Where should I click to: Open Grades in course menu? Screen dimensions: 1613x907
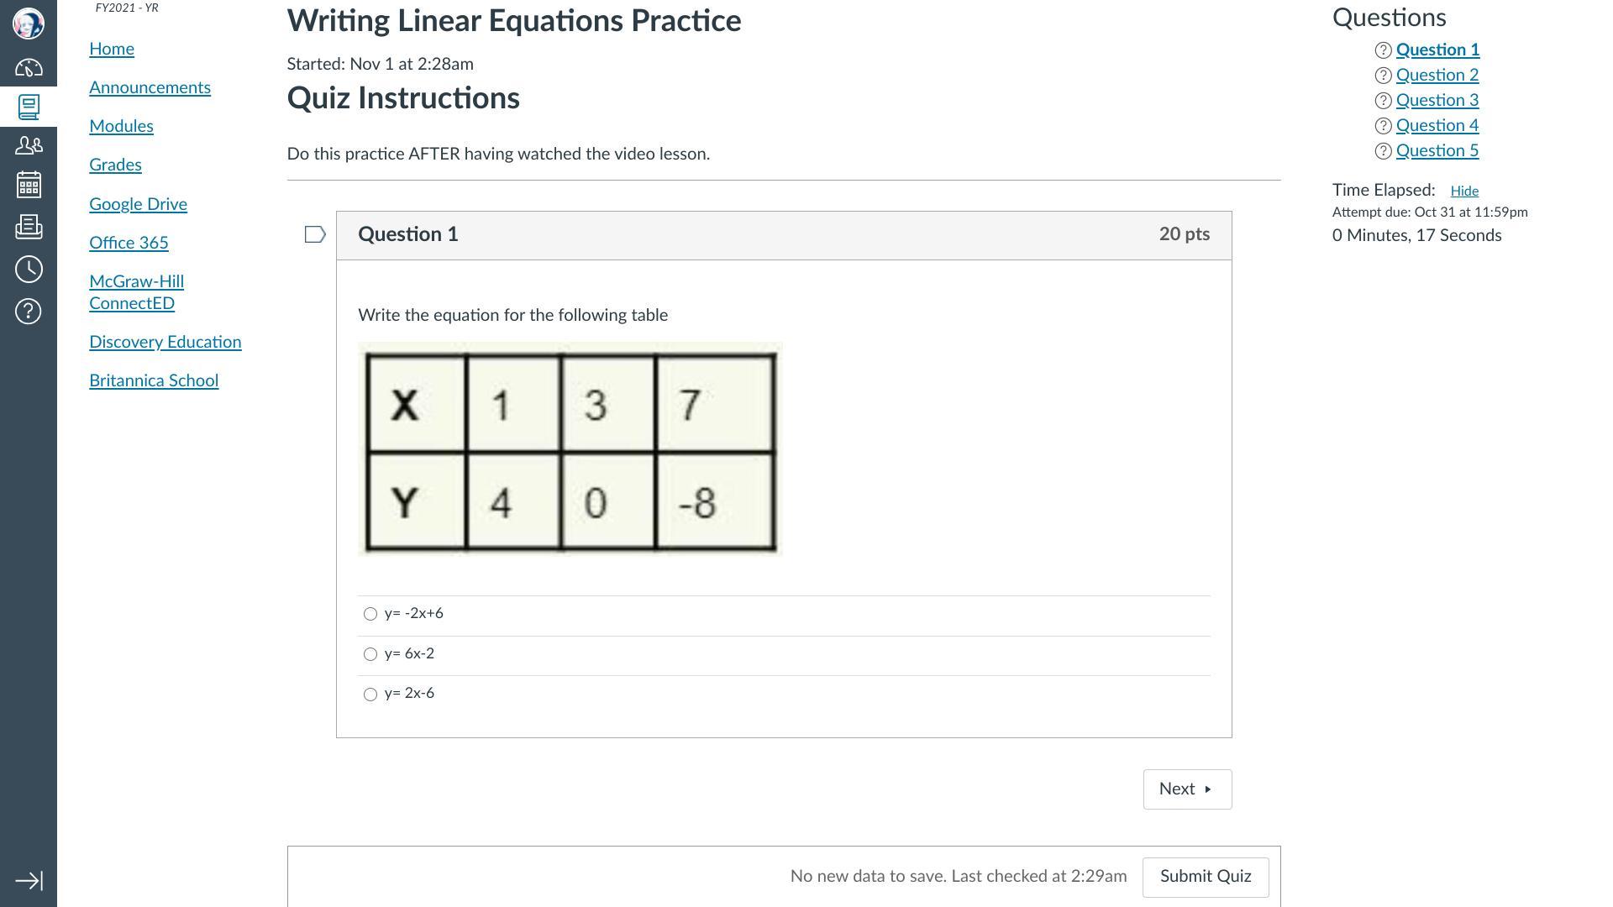tap(115, 165)
